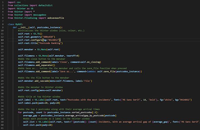Click 'tearoff=0' on line 18
This screenshot has width=200, height=130.
[72, 56]
